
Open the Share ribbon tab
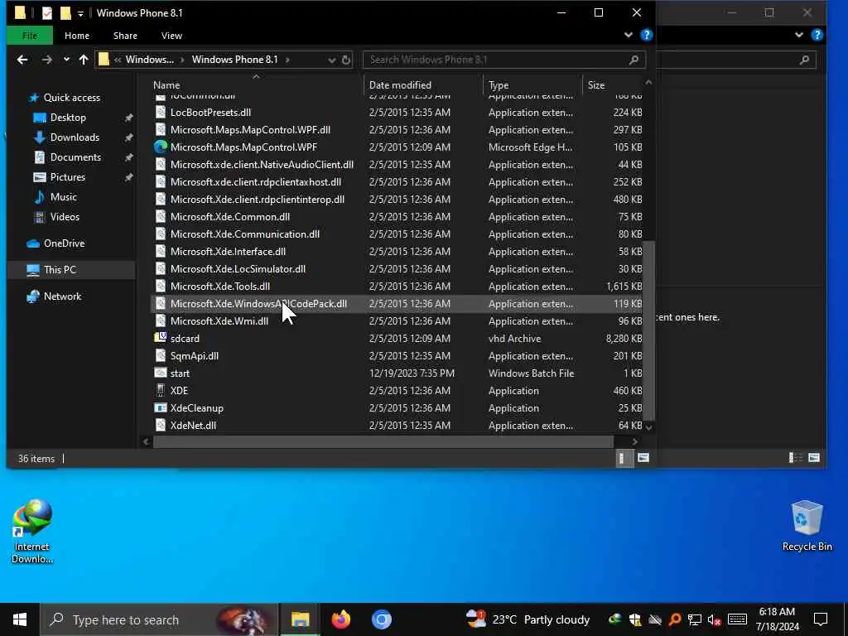coord(125,36)
